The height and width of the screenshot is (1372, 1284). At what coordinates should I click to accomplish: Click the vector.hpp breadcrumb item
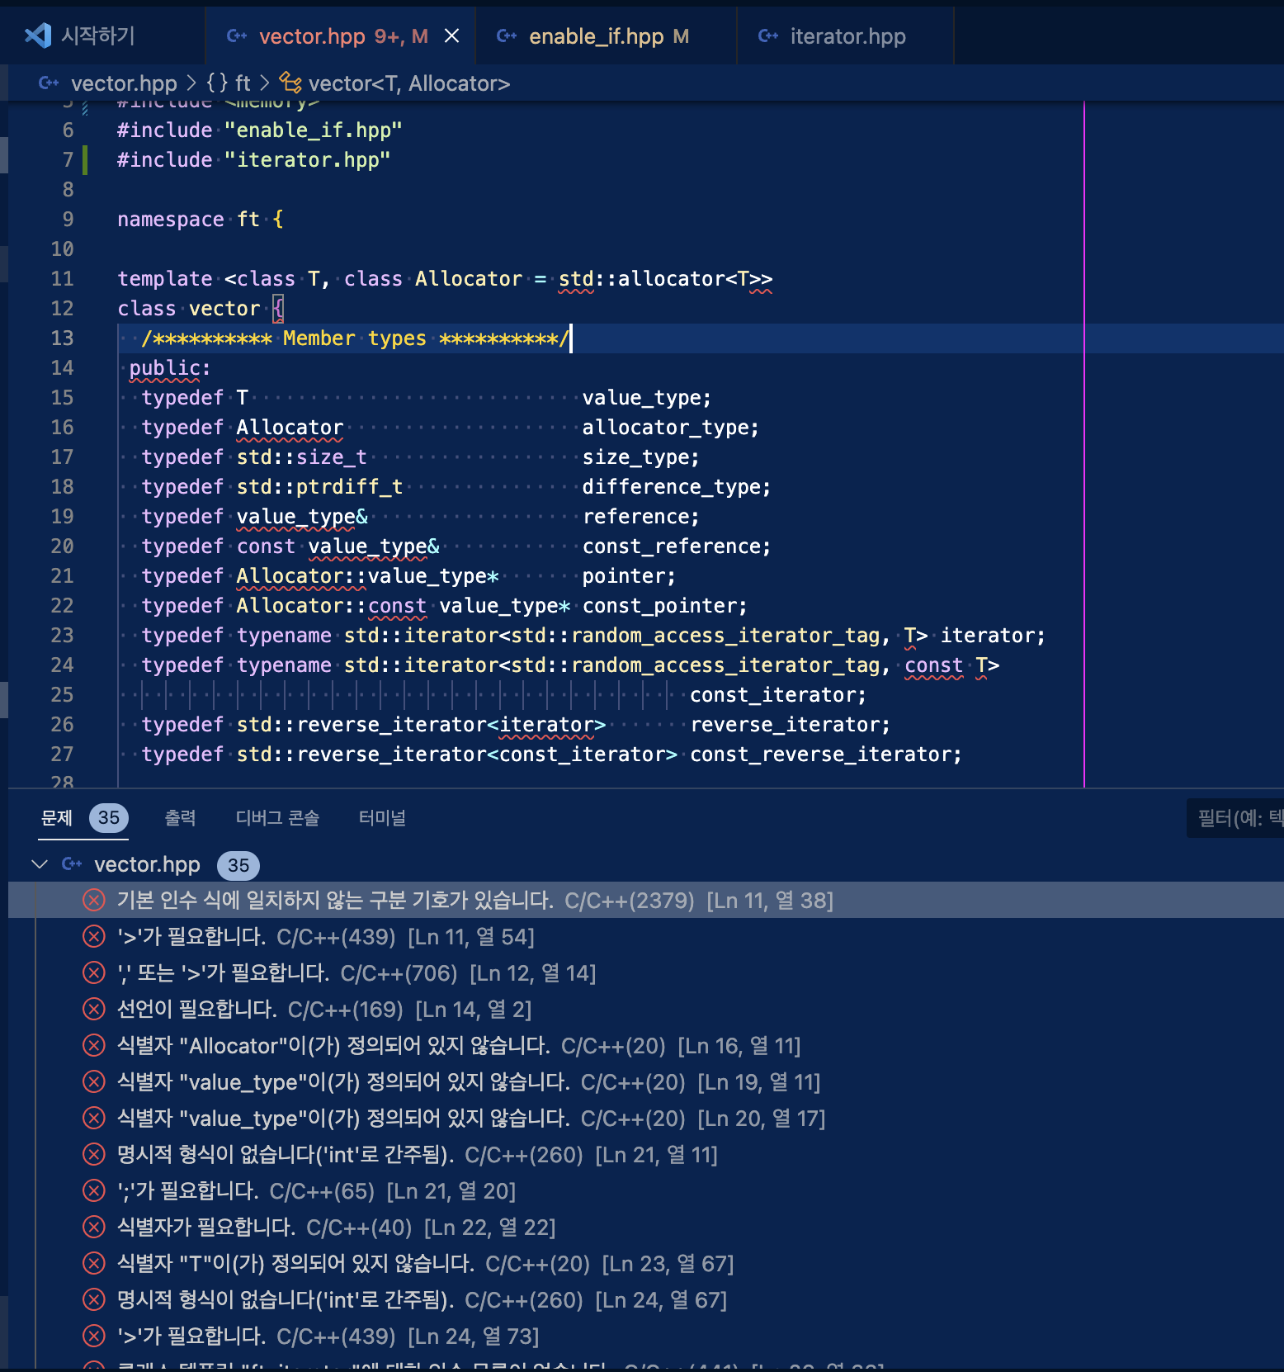pos(124,83)
